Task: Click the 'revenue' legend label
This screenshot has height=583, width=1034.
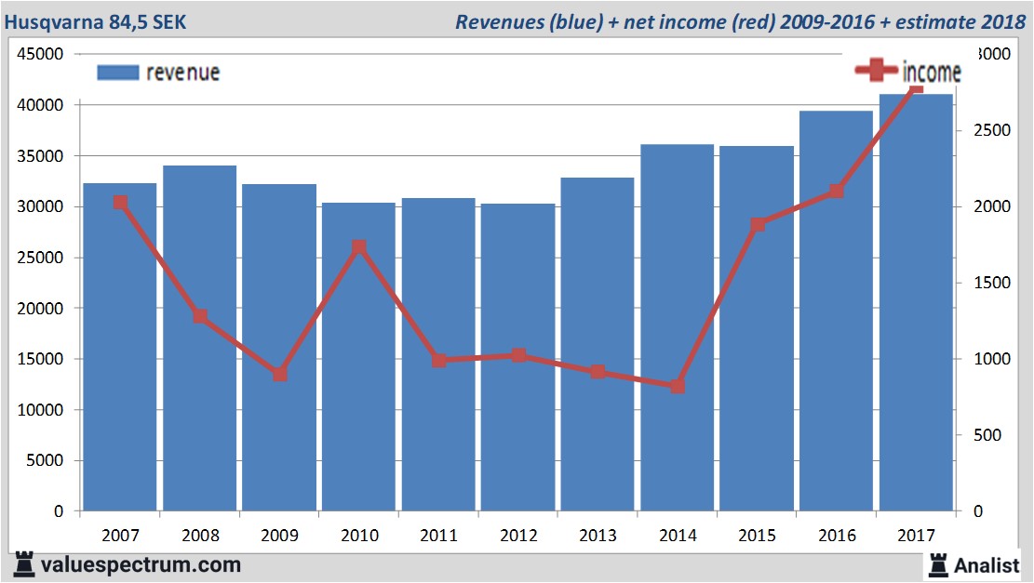Action: 182,73
